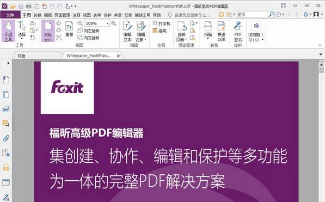Collapse the ribbon with the chevron arrow
This screenshot has height=202, width=325.
[320, 45]
